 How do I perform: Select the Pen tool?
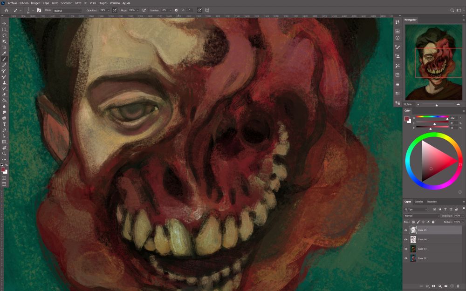pyautogui.click(x=4, y=130)
